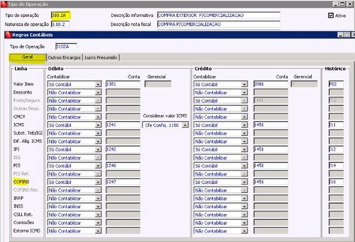Click PIS crédito Conta field 1451

click(x=271, y=165)
